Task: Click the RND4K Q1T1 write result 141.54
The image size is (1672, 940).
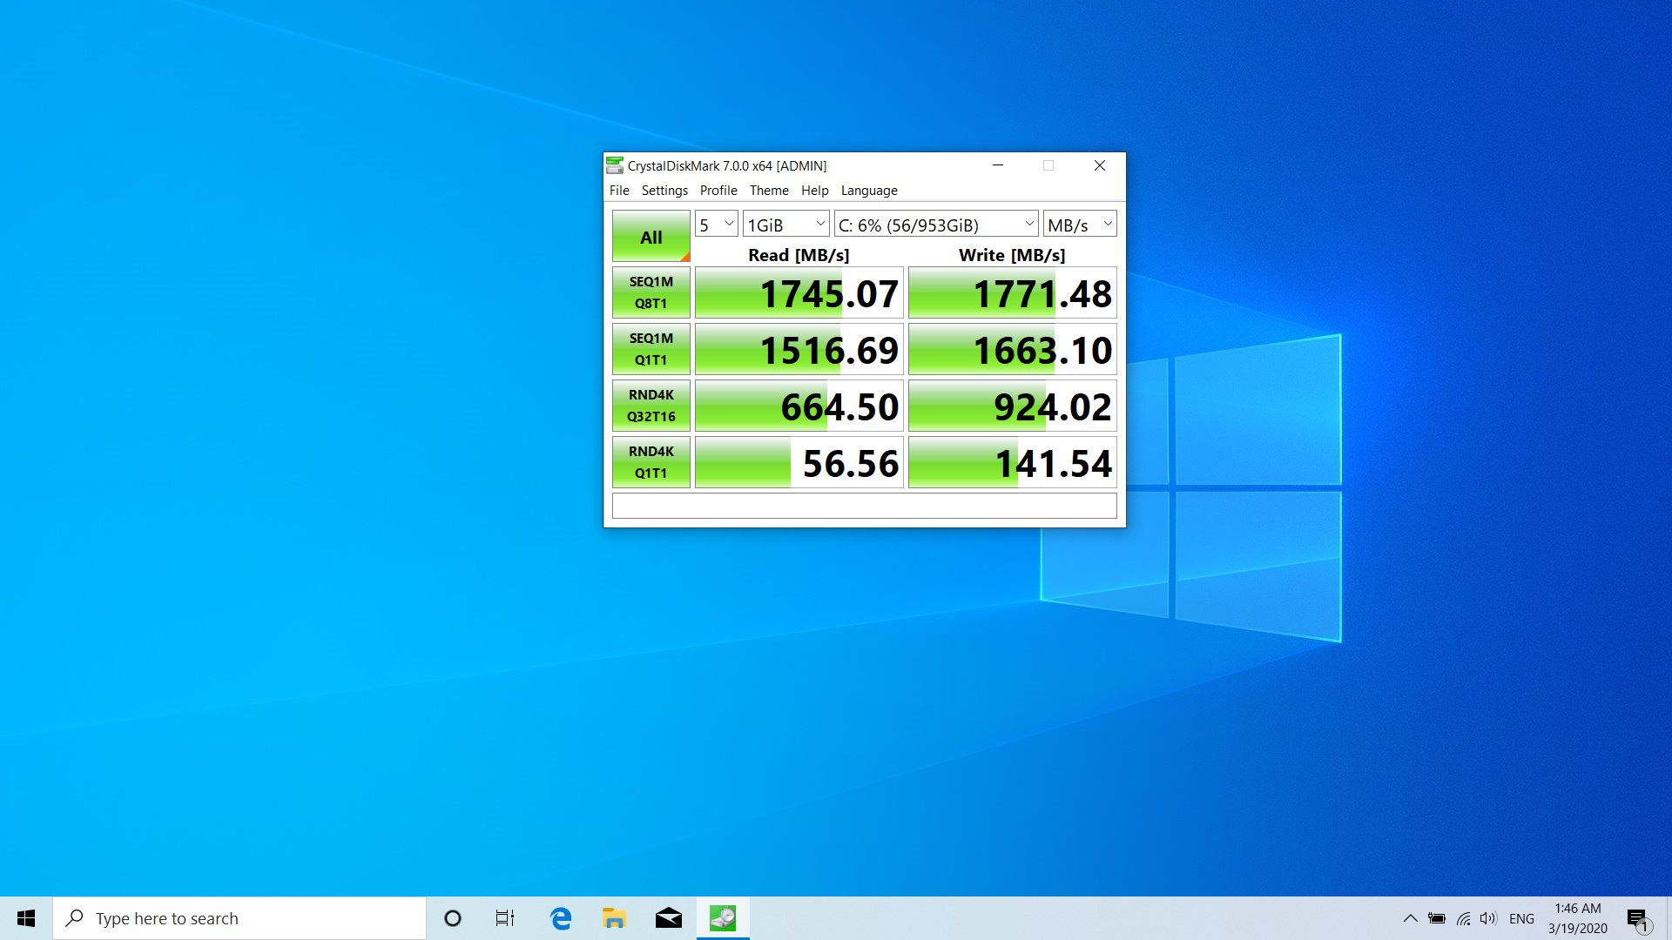Action: click(1012, 462)
